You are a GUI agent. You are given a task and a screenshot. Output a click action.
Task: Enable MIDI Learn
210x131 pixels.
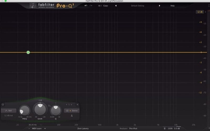point(37,128)
